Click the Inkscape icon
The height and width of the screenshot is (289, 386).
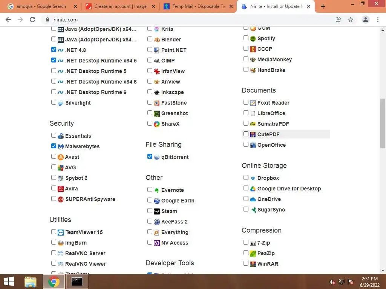coord(157,93)
